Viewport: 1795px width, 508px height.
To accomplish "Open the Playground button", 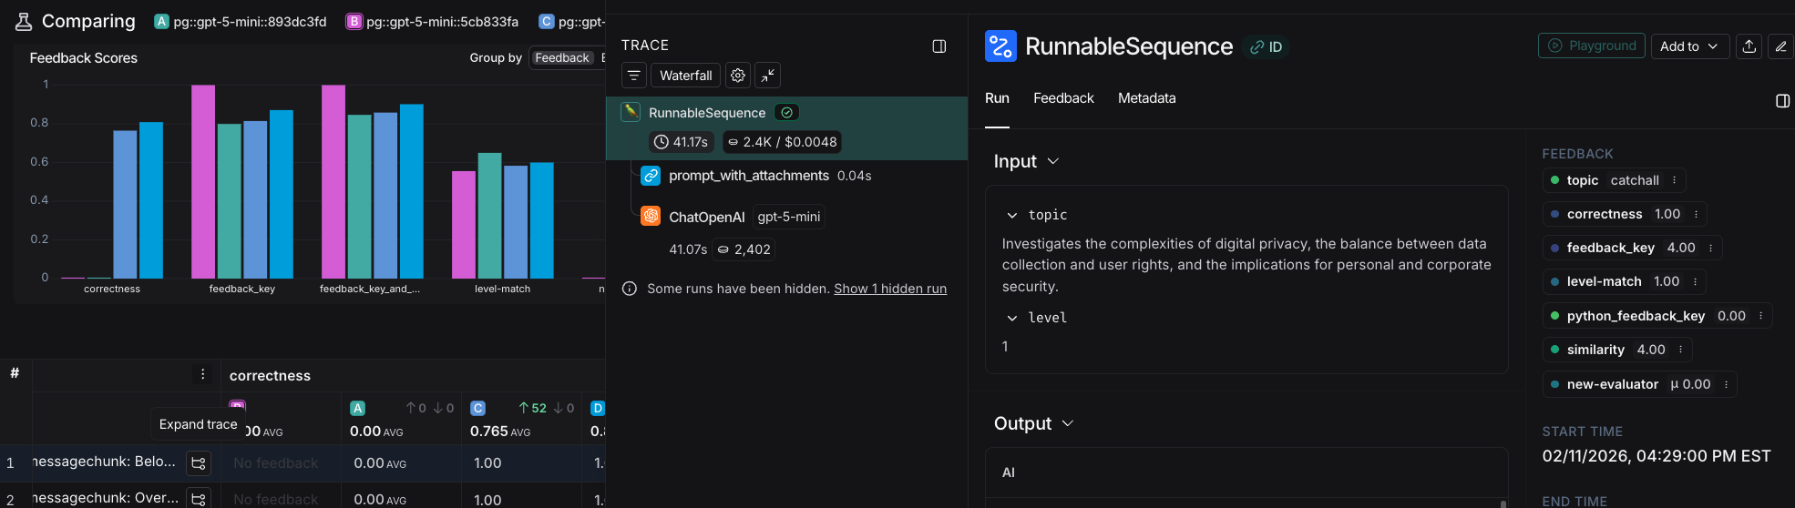I will [x=1592, y=46].
